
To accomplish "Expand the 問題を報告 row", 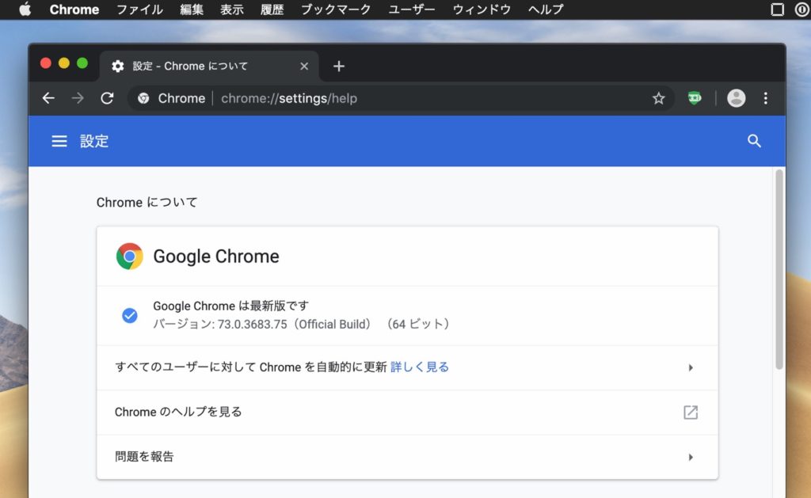I will pos(690,457).
